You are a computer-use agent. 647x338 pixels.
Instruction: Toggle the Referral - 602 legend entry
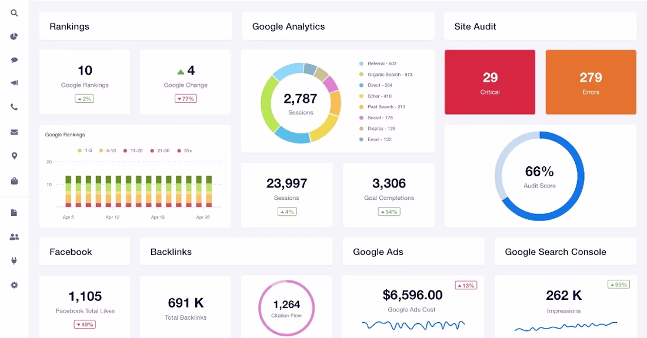tap(378, 63)
